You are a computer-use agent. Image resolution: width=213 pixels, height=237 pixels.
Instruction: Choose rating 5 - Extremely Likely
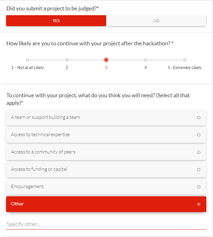tap(185, 60)
